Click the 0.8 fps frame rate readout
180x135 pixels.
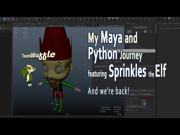[119, 114]
